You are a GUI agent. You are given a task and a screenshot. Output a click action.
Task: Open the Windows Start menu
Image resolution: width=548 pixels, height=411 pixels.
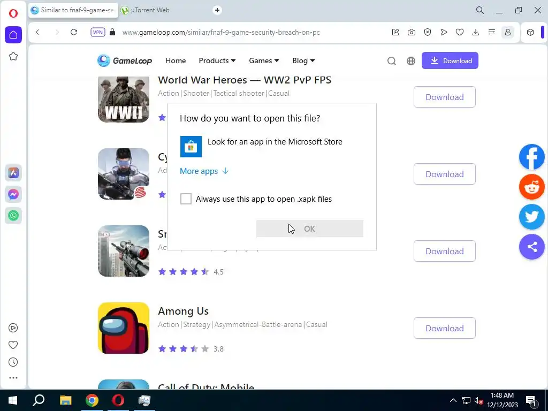13,400
